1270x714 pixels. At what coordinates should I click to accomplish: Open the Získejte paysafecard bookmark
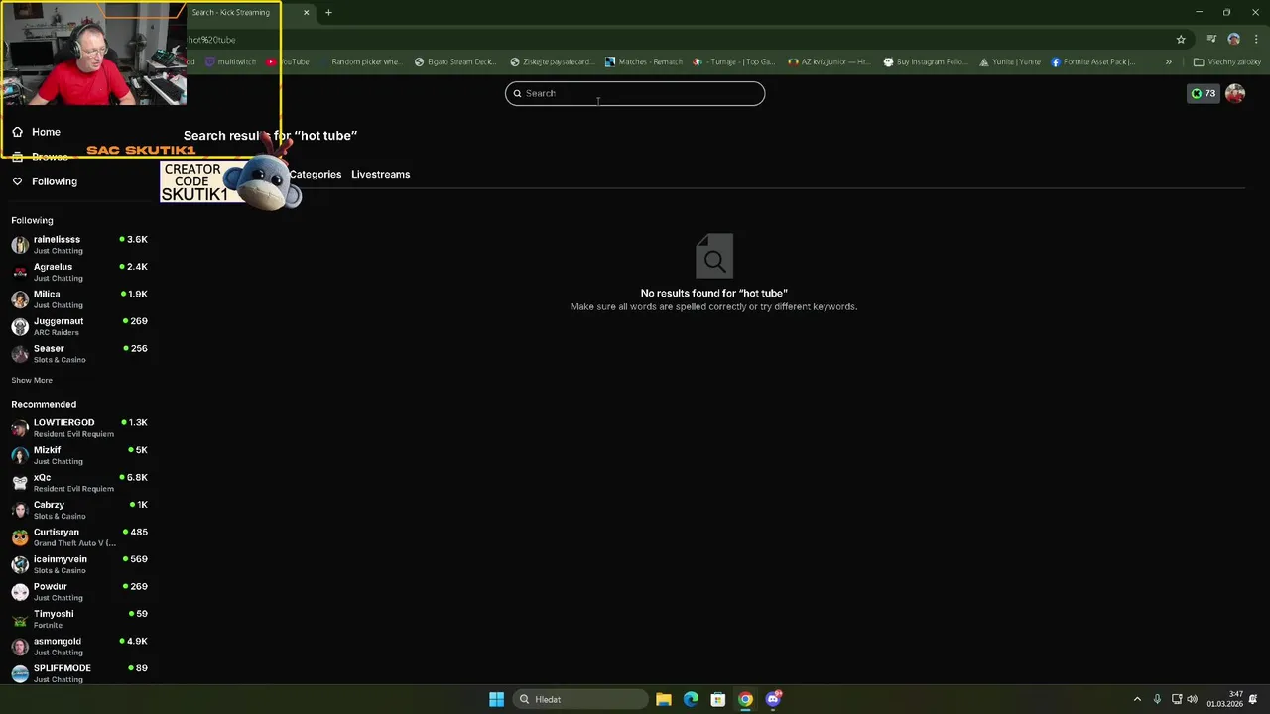click(x=553, y=61)
